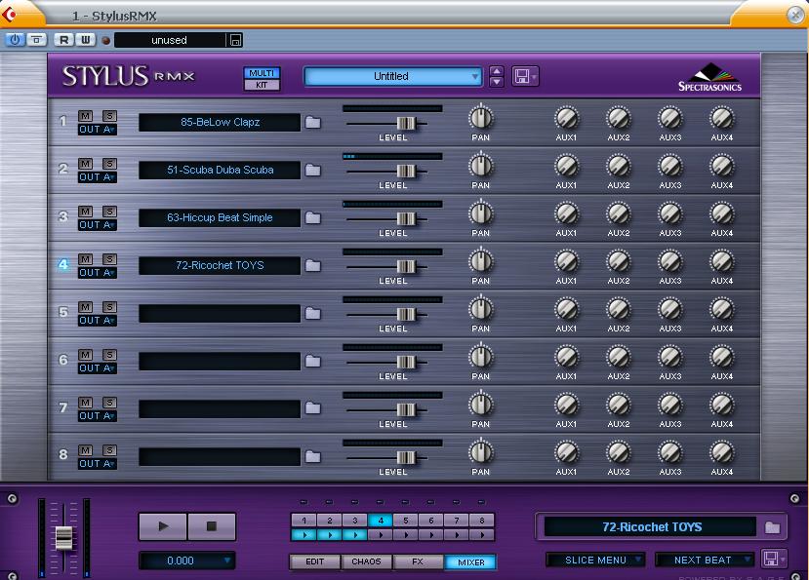
Task: Open folder icon for empty part 6
Action: [312, 361]
